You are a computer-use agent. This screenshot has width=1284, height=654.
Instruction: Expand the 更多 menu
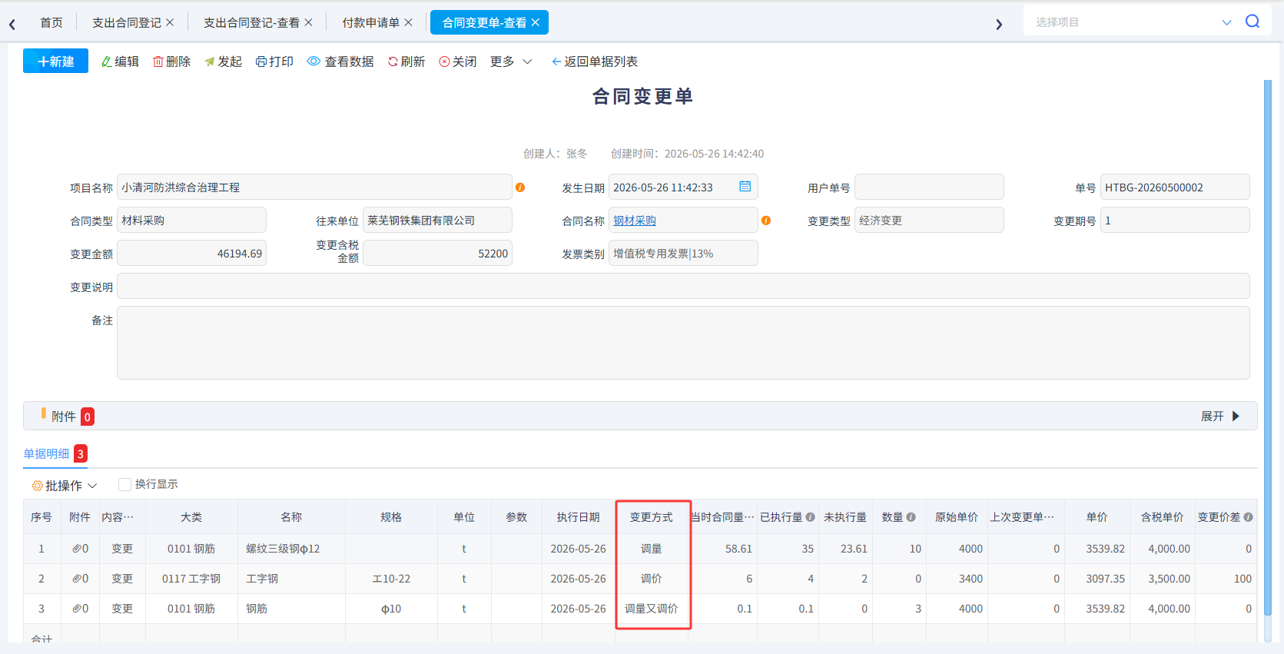pyautogui.click(x=511, y=61)
